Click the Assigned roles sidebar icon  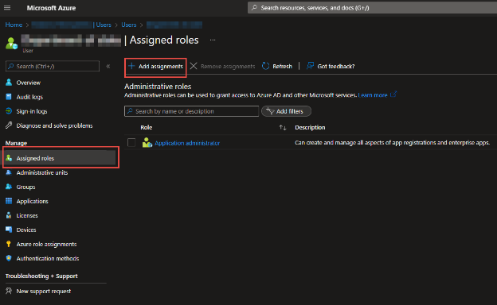click(9, 158)
